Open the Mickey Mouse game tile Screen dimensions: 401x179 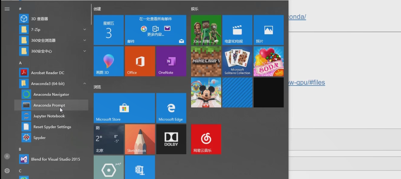coord(206,93)
